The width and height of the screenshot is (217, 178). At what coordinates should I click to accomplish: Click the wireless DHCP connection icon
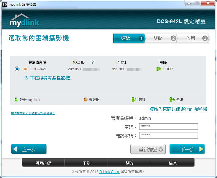(159, 69)
